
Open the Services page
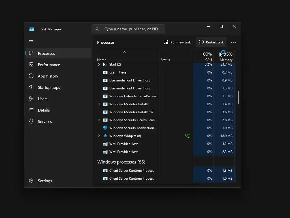(58, 121)
